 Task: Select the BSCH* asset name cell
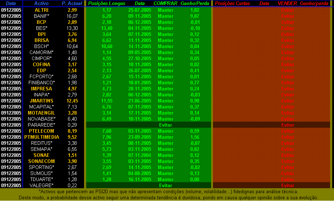click(x=42, y=46)
